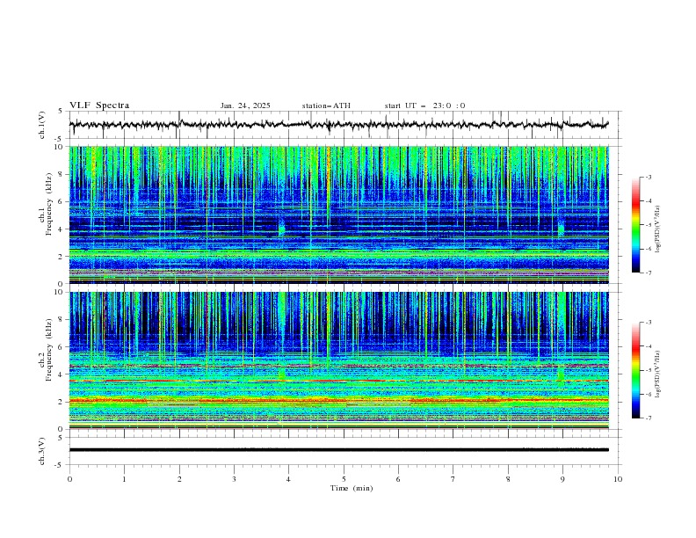Click the '1' tick on the Time axis
This screenshot has height=538, width=696.
pos(124,479)
